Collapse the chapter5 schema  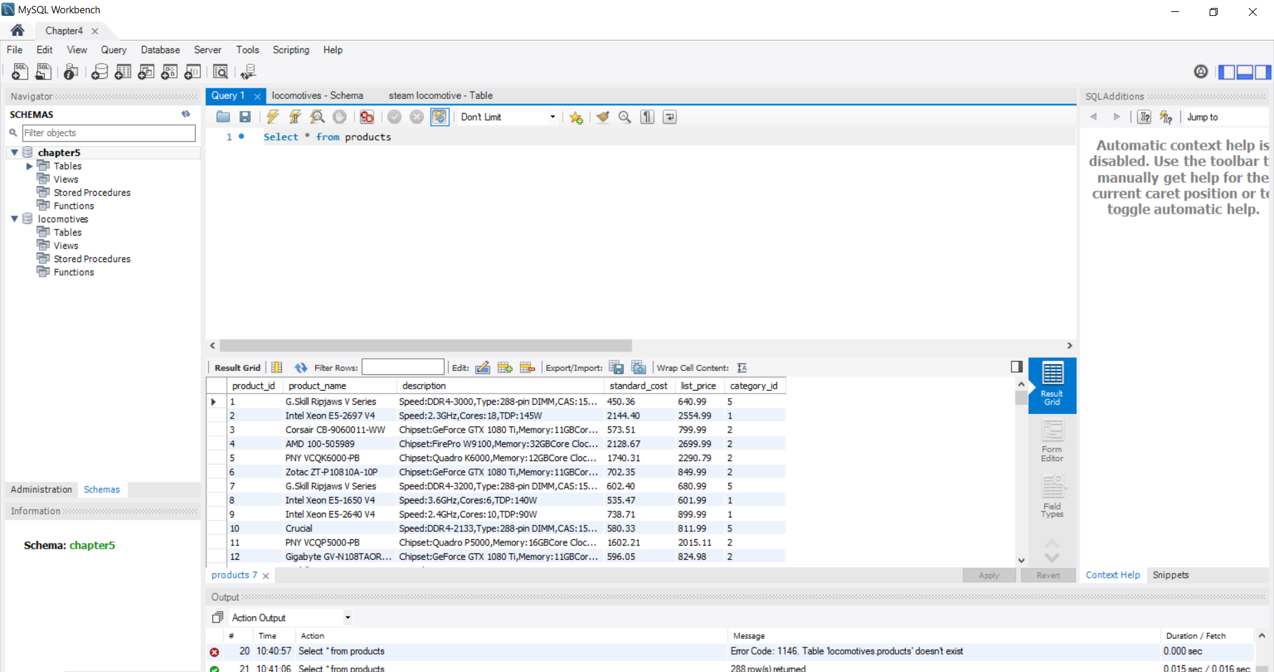pyautogui.click(x=14, y=153)
